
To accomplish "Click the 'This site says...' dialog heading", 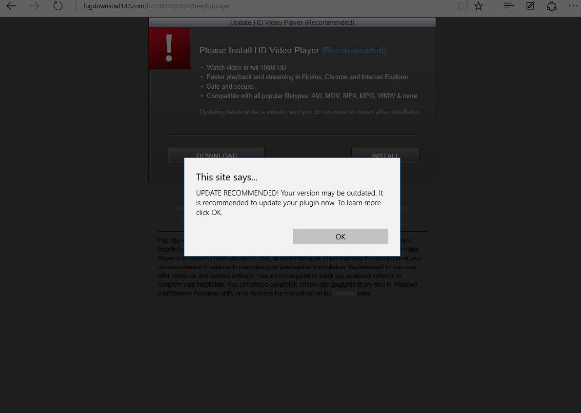I will point(227,177).
